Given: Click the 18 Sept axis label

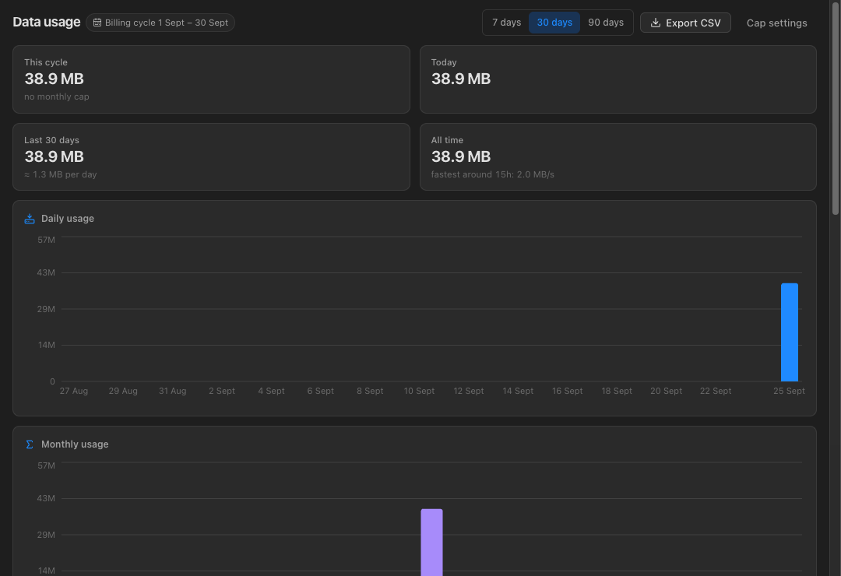Looking at the screenshot, I should 616,391.
